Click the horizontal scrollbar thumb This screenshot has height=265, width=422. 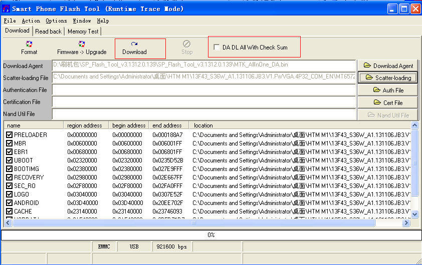[194, 222]
